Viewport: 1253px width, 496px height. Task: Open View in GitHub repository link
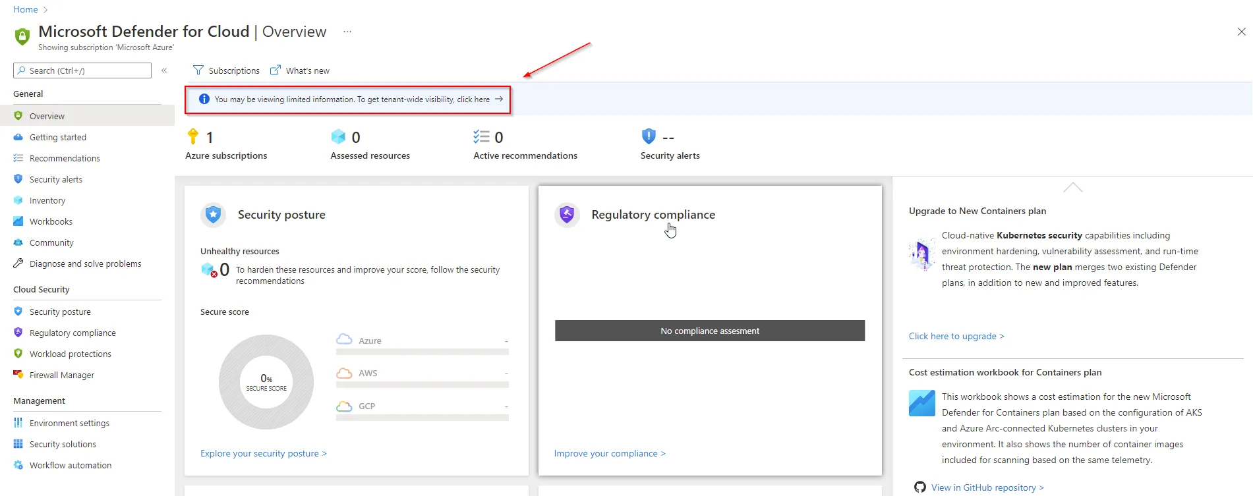tap(987, 487)
